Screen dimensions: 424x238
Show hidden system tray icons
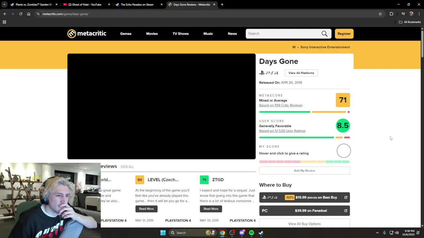tap(377, 233)
